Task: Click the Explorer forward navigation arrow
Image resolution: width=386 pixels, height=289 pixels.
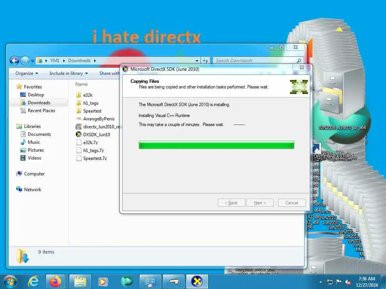Action: click(x=25, y=61)
